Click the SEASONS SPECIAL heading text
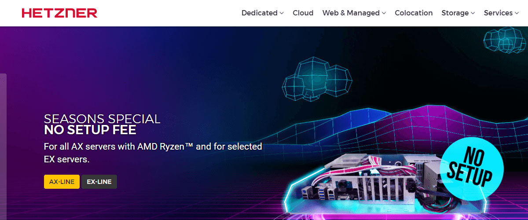Viewport: 528px width, 220px height. click(x=102, y=119)
